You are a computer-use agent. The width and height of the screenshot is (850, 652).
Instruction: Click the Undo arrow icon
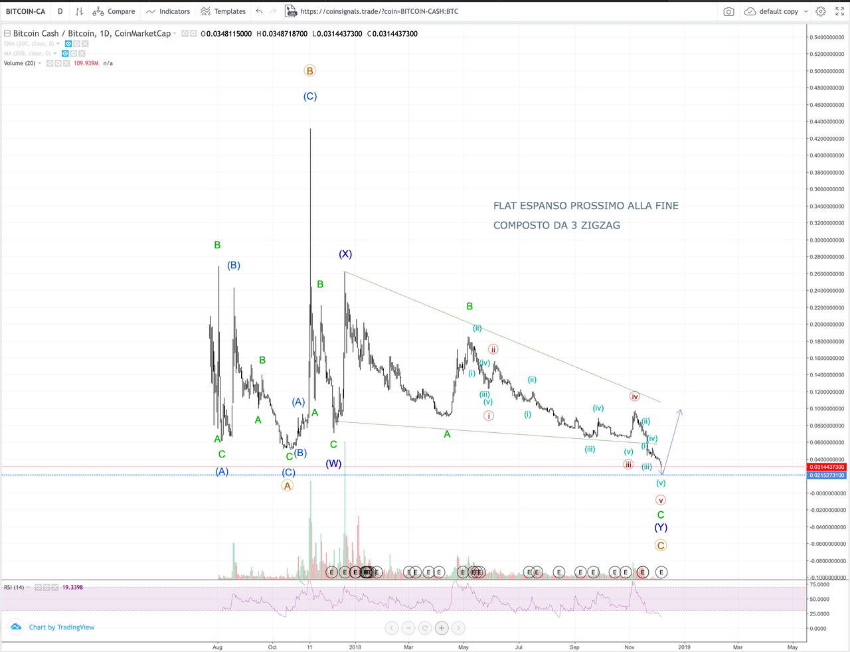259,11
